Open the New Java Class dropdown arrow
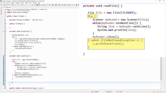This screenshot has height=93, width=166. [x=66, y=5]
